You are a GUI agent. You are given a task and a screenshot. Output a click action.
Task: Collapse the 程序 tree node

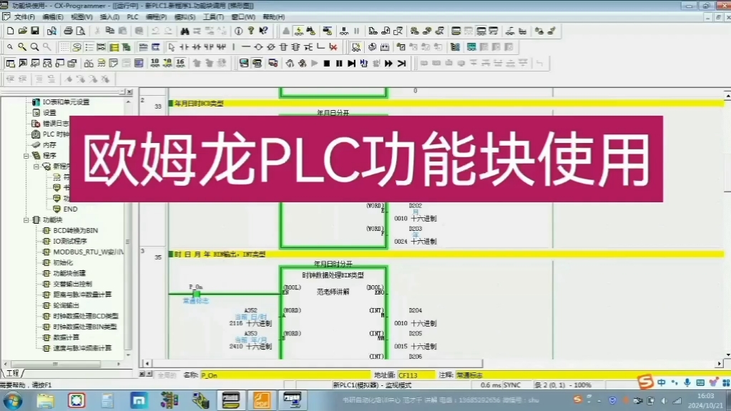pos(26,156)
